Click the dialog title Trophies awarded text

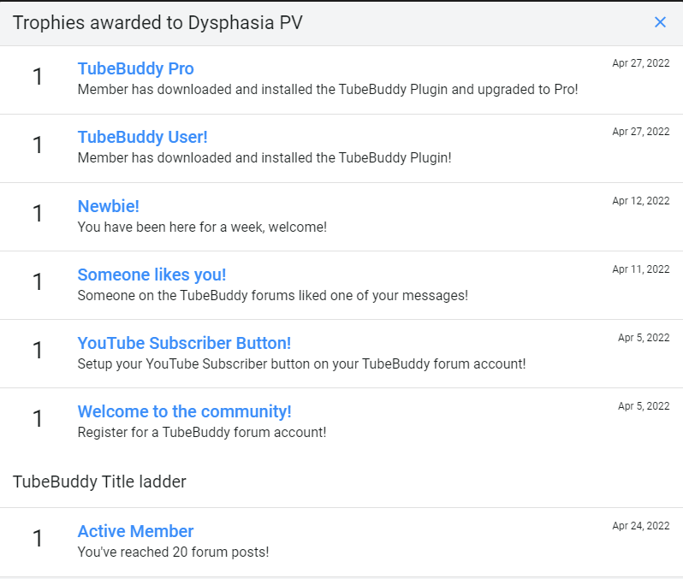[157, 22]
